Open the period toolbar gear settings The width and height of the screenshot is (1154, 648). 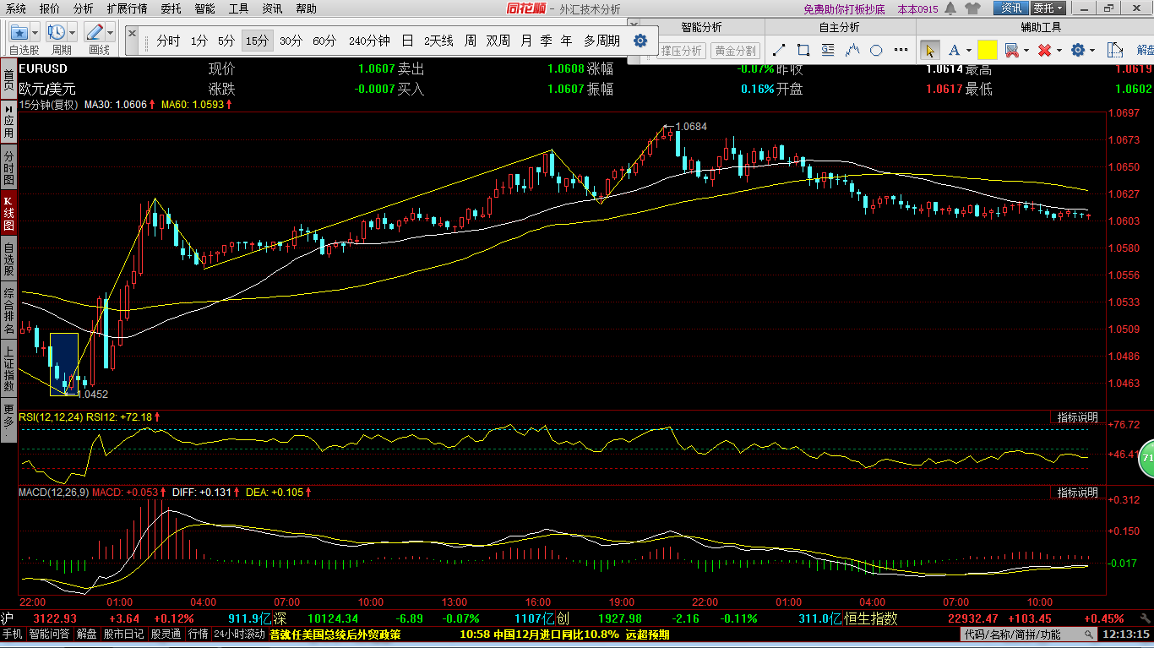pos(640,41)
